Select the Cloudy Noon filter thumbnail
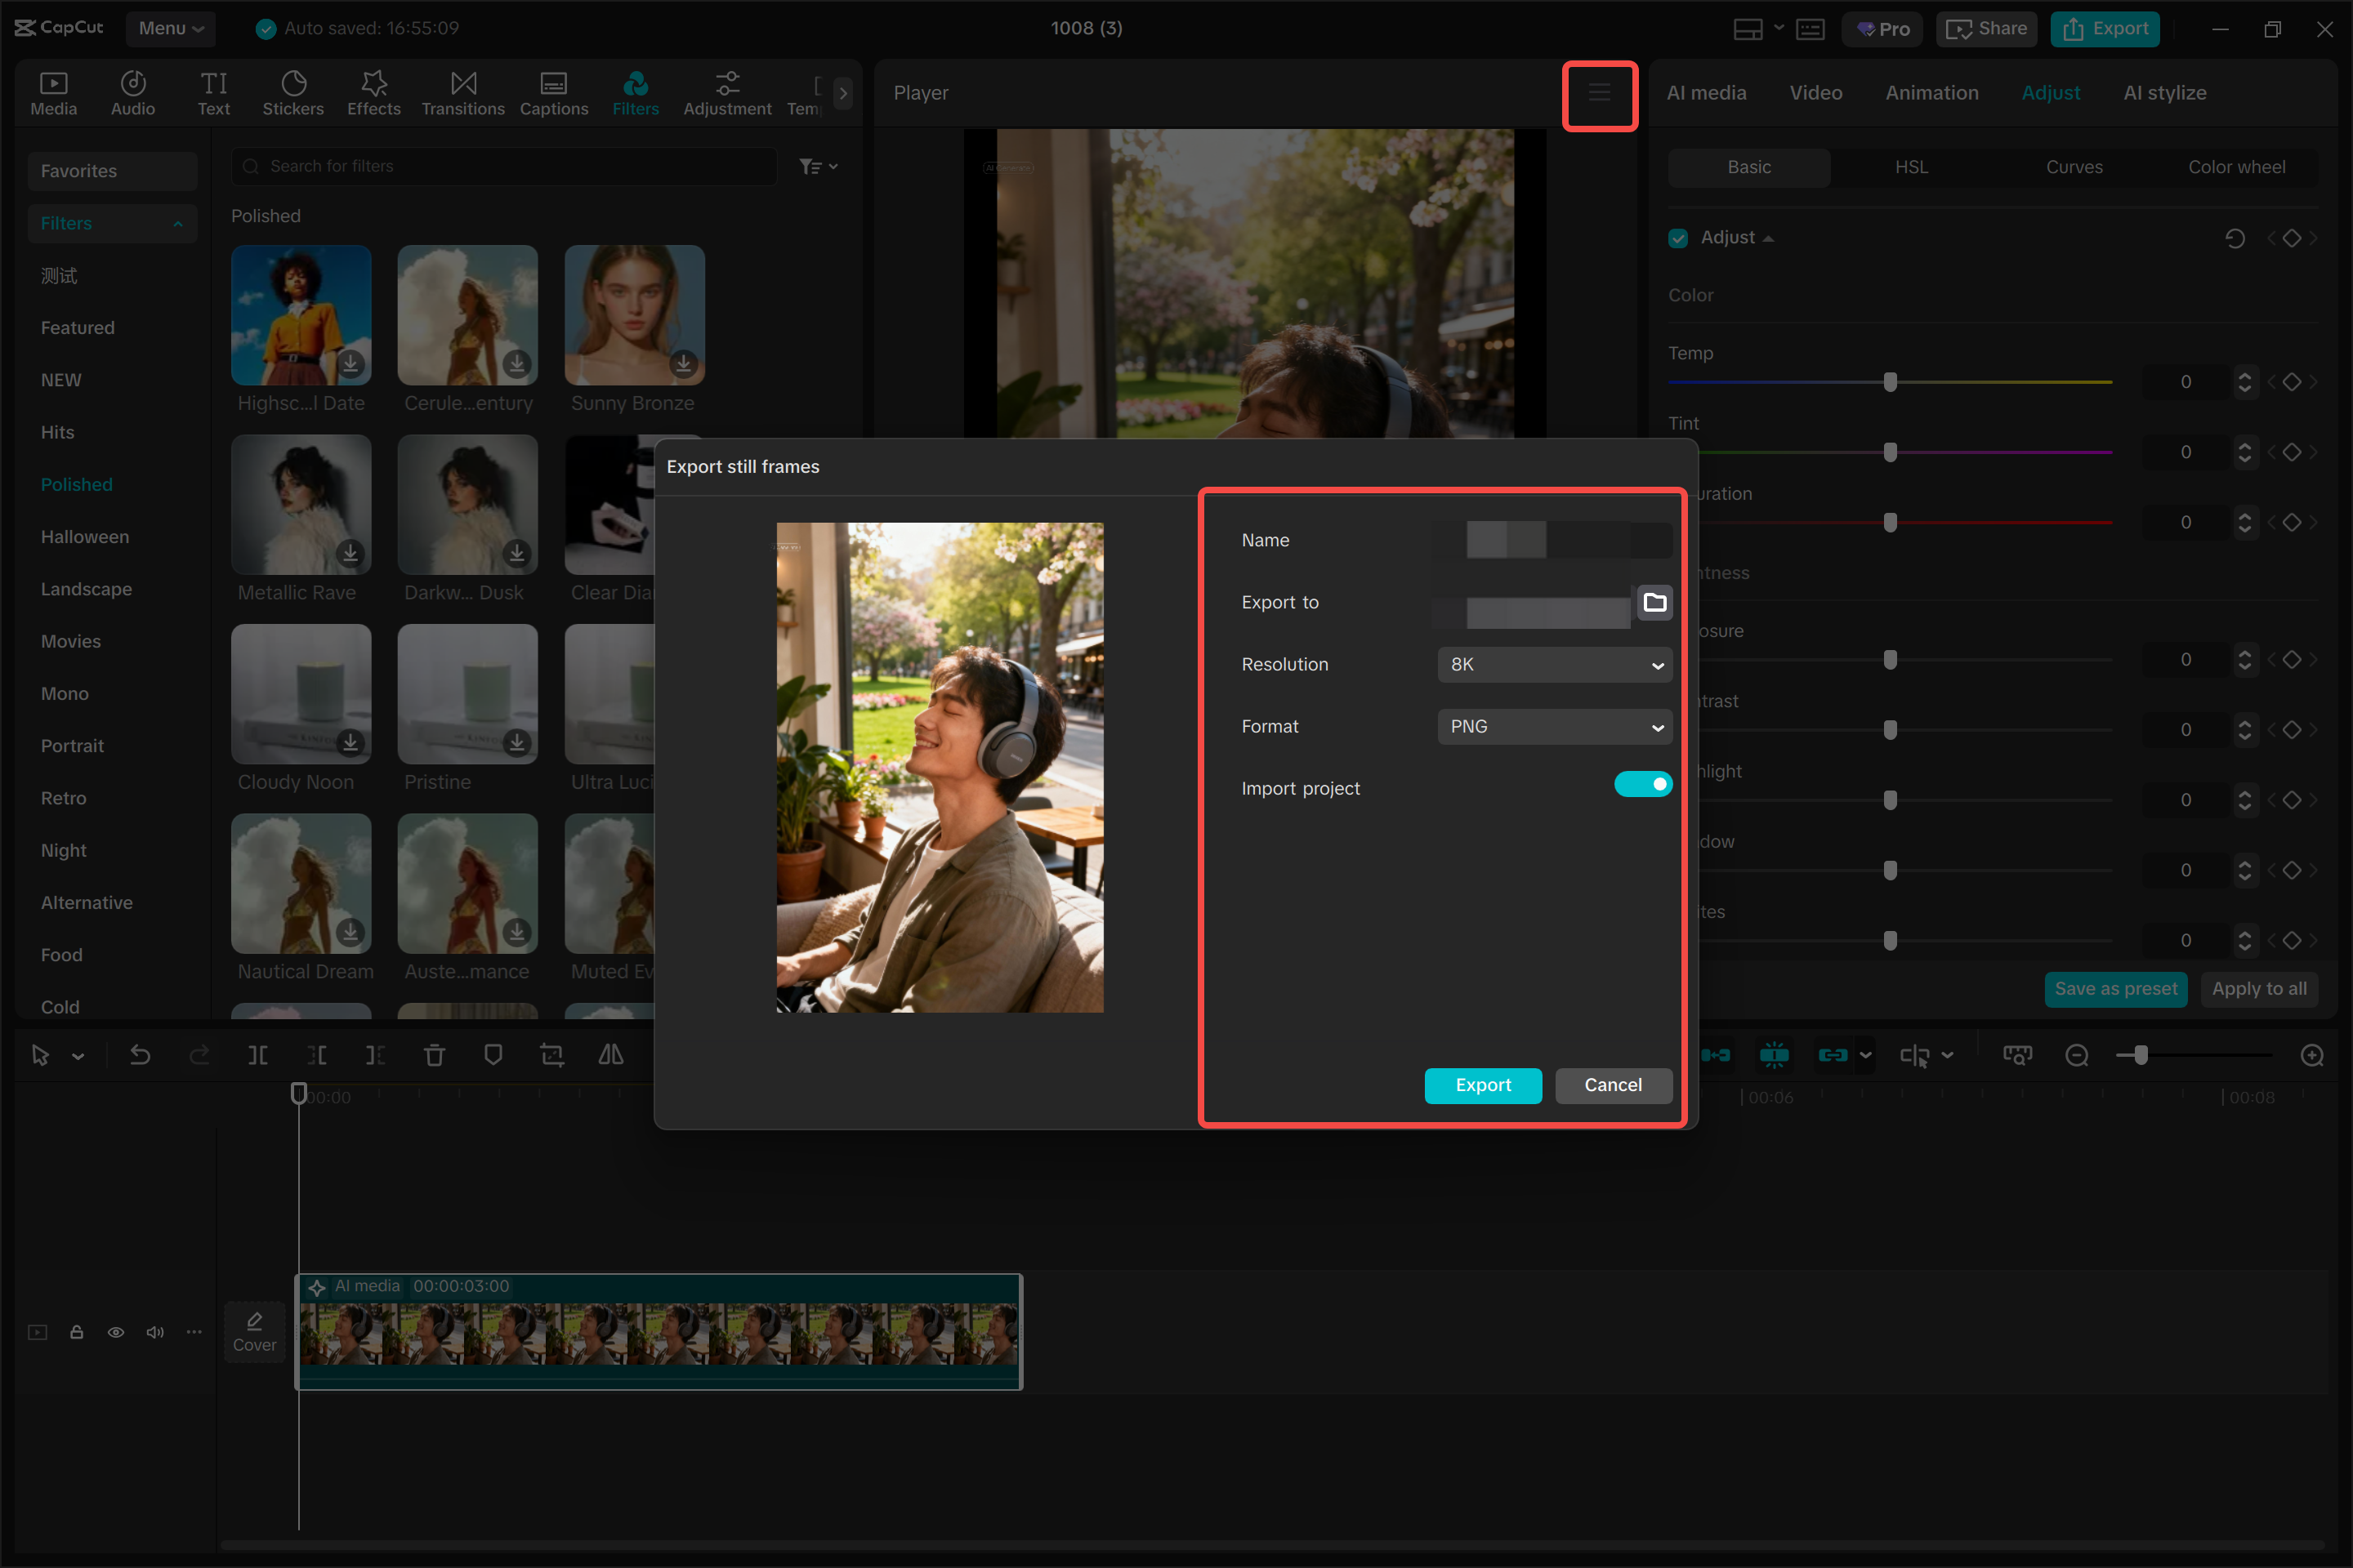This screenshot has width=2353, height=1568. (x=300, y=694)
